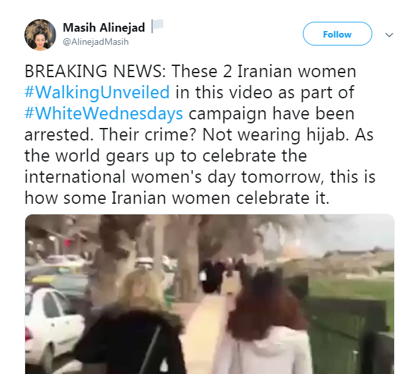The width and height of the screenshot is (408, 374).
Task: Click the grey flag icon beside name
Action: pos(157,26)
